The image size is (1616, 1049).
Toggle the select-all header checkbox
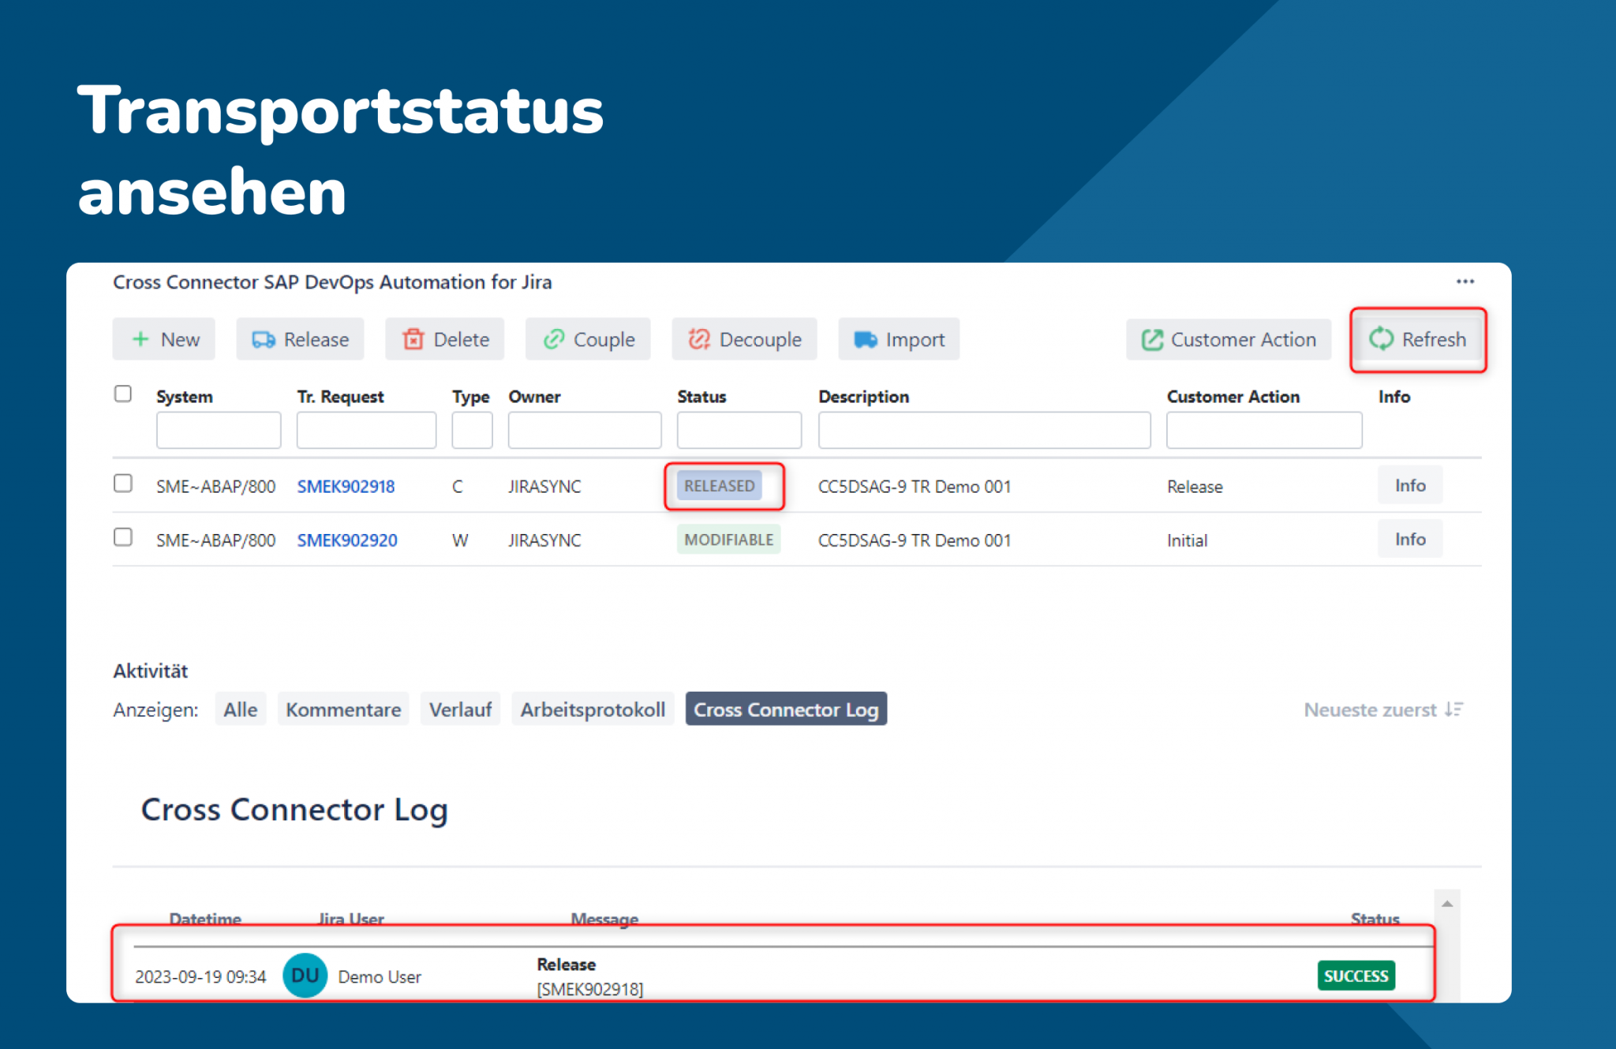(122, 394)
